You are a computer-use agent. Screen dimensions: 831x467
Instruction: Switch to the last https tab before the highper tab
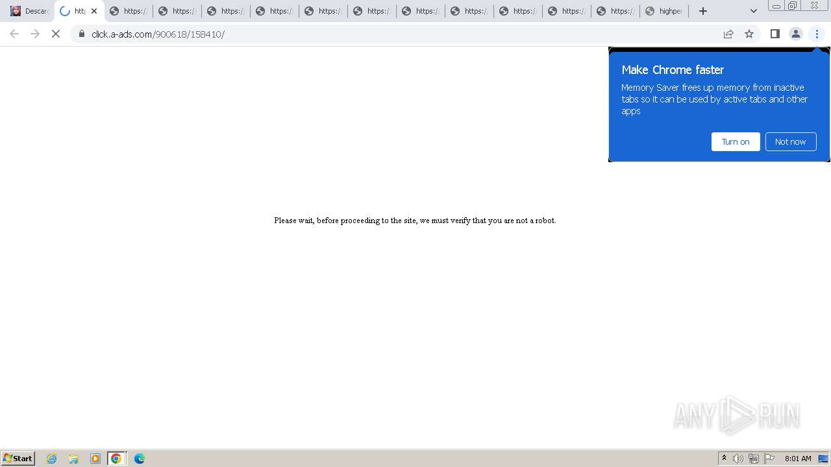(615, 11)
